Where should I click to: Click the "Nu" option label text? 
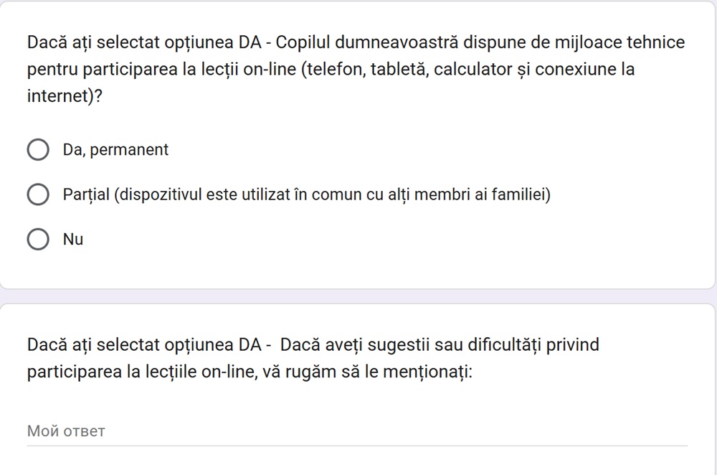pyautogui.click(x=73, y=240)
